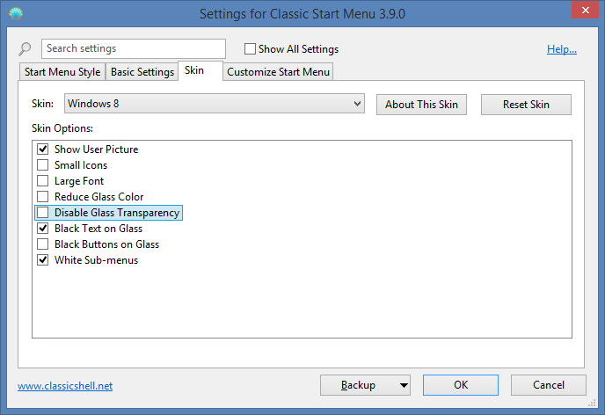The height and width of the screenshot is (415, 605).
Task: Uncheck Black Text on Glass
Action: [x=43, y=229]
